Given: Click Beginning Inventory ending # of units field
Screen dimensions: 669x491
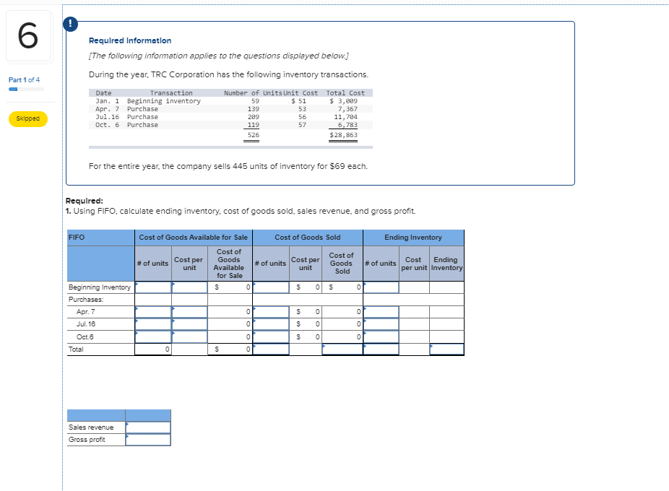Looking at the screenshot, I should click(x=381, y=287).
